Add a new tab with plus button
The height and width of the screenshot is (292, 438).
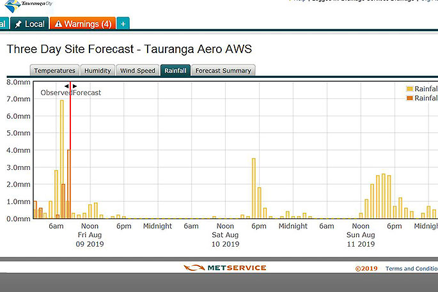click(x=123, y=24)
